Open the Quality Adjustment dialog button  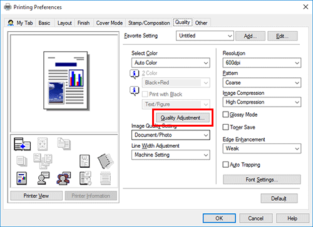tap(183, 118)
